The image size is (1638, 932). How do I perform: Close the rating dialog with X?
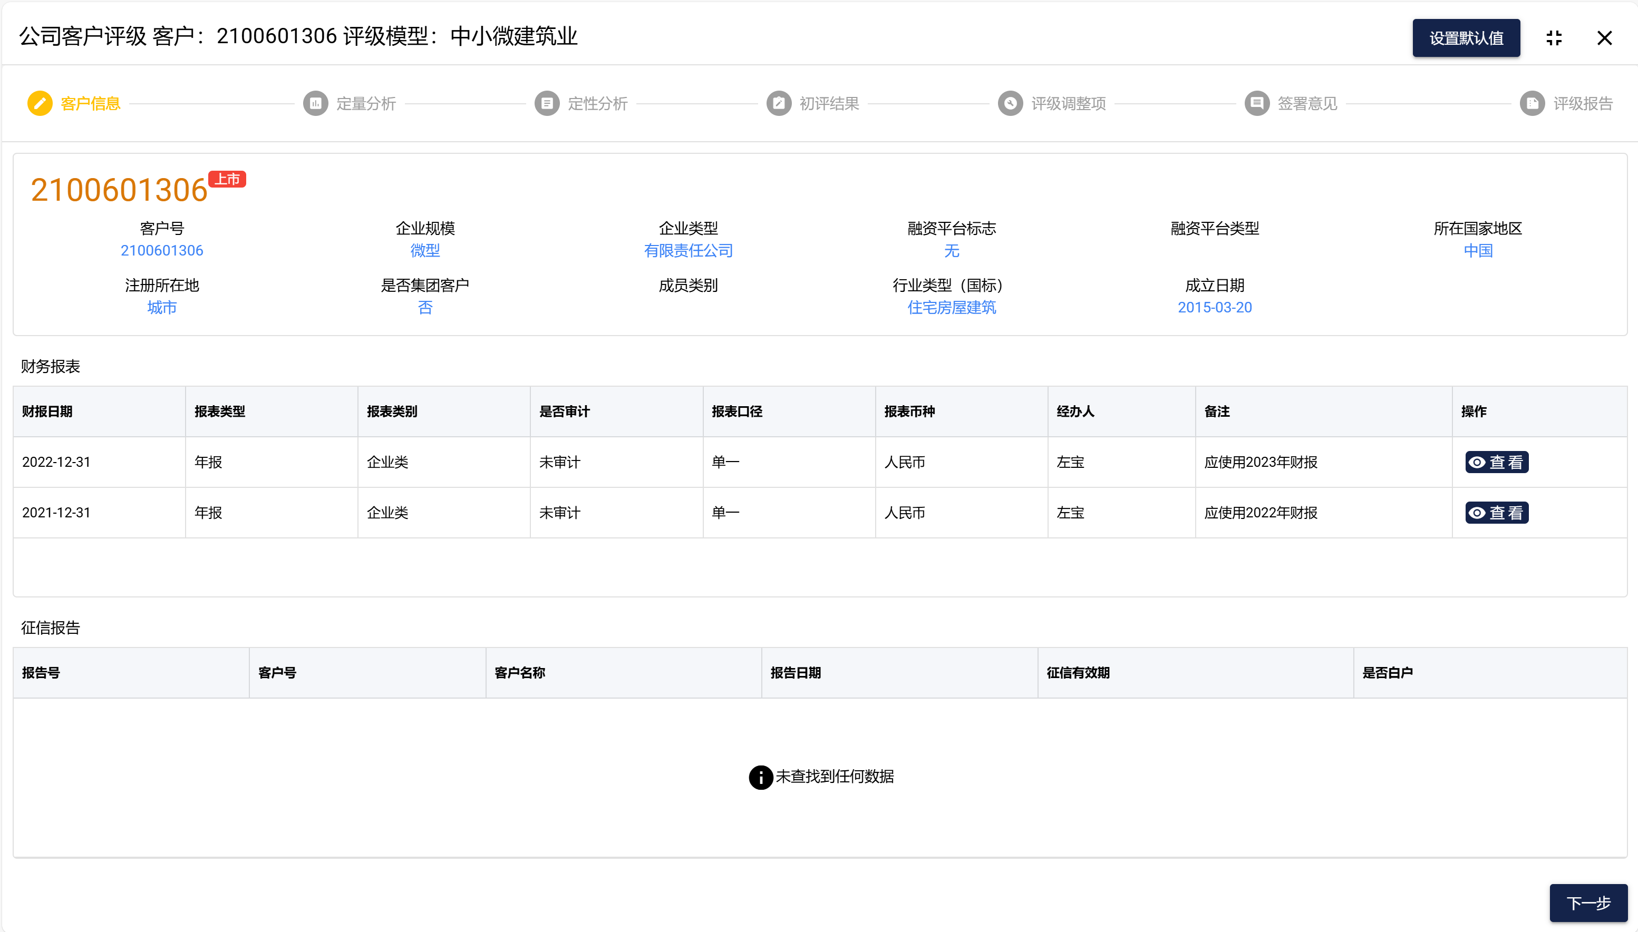click(x=1604, y=38)
